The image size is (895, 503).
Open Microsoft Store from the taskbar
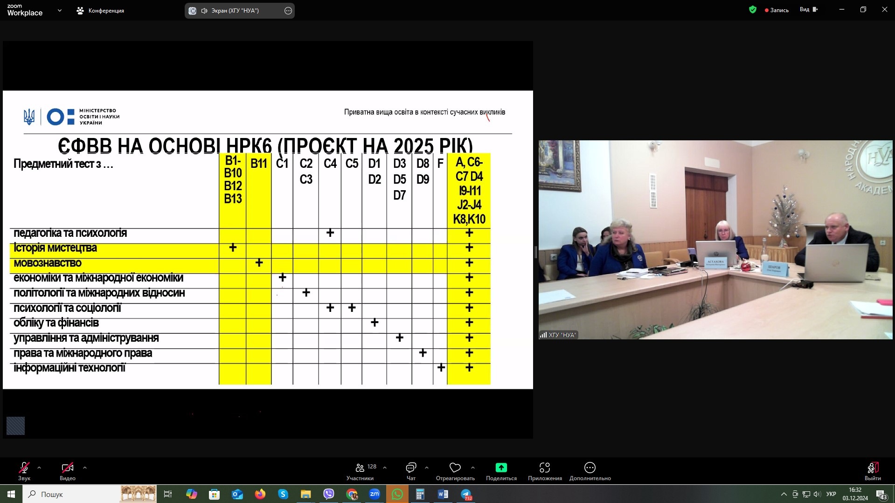click(x=215, y=494)
